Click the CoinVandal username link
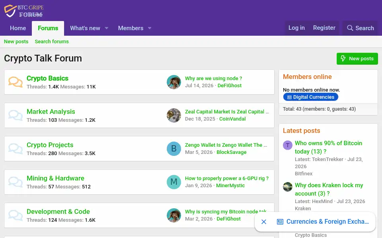382x238 pixels. [x=232, y=119]
